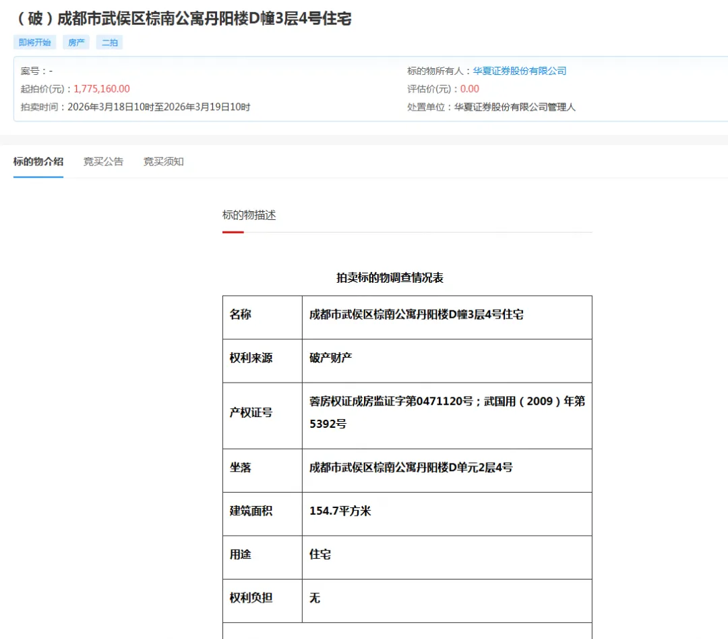Open the 华夏证券股份有限公司 owner link

click(518, 70)
